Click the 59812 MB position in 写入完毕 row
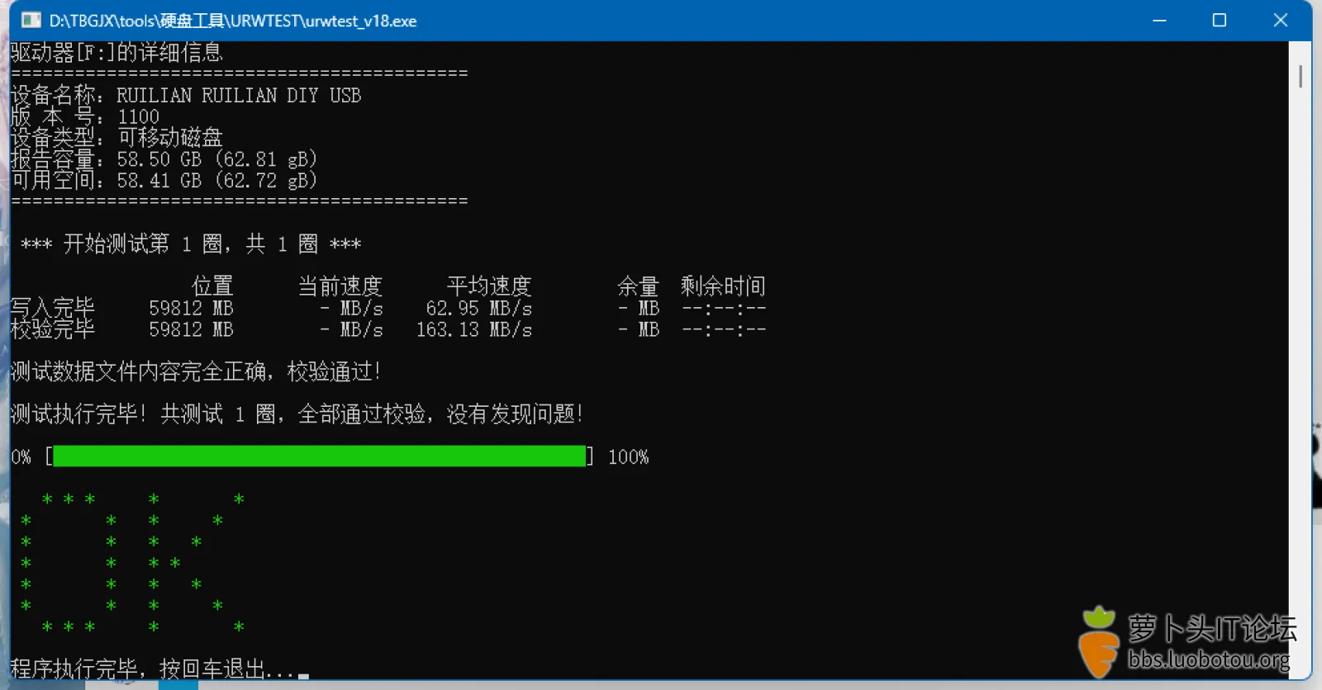The height and width of the screenshot is (690, 1322). tap(191, 309)
